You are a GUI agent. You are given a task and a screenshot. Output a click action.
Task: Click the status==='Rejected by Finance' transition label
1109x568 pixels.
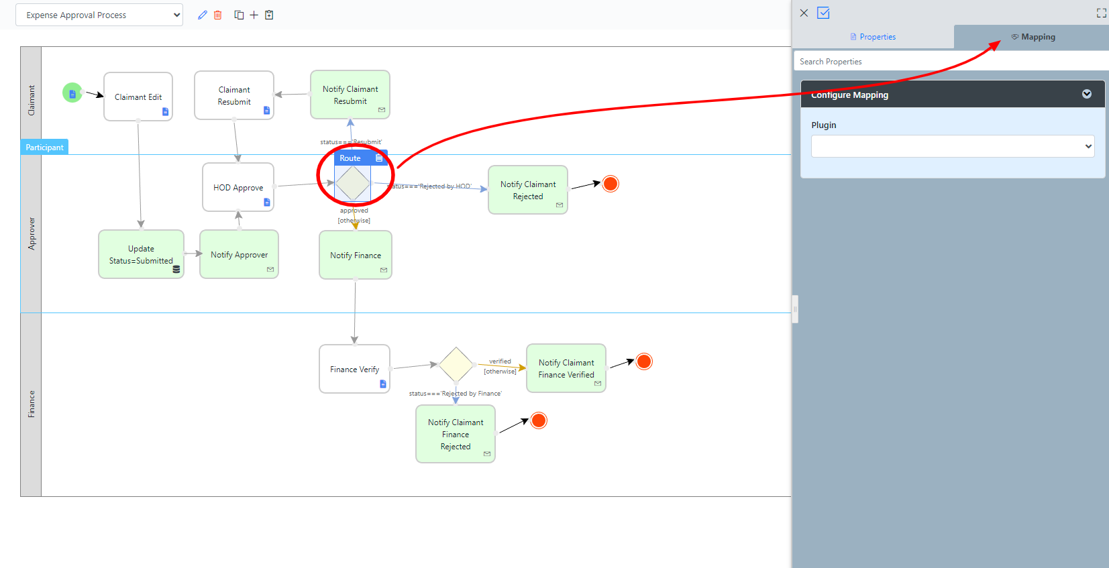tap(456, 393)
